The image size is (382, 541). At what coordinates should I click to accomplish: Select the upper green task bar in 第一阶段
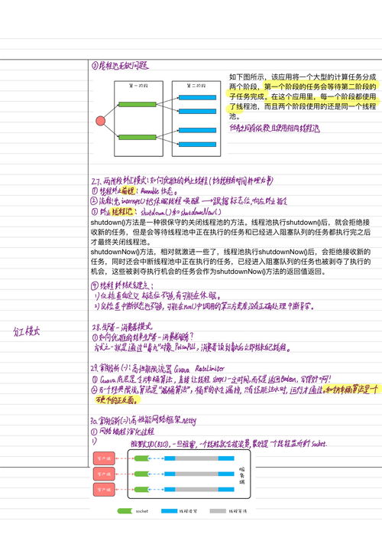point(137,104)
